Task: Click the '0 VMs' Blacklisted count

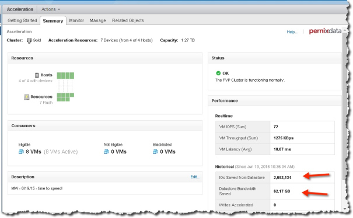Action: [x=167, y=152]
